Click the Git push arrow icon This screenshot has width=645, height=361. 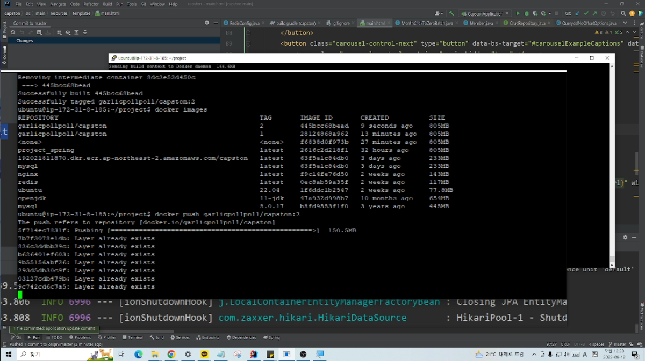coord(595,13)
